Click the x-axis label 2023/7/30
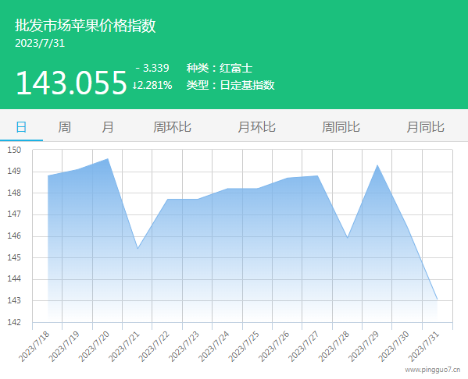 394,346
